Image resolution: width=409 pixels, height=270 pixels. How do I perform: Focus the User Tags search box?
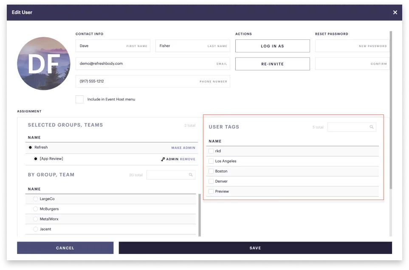(x=352, y=127)
